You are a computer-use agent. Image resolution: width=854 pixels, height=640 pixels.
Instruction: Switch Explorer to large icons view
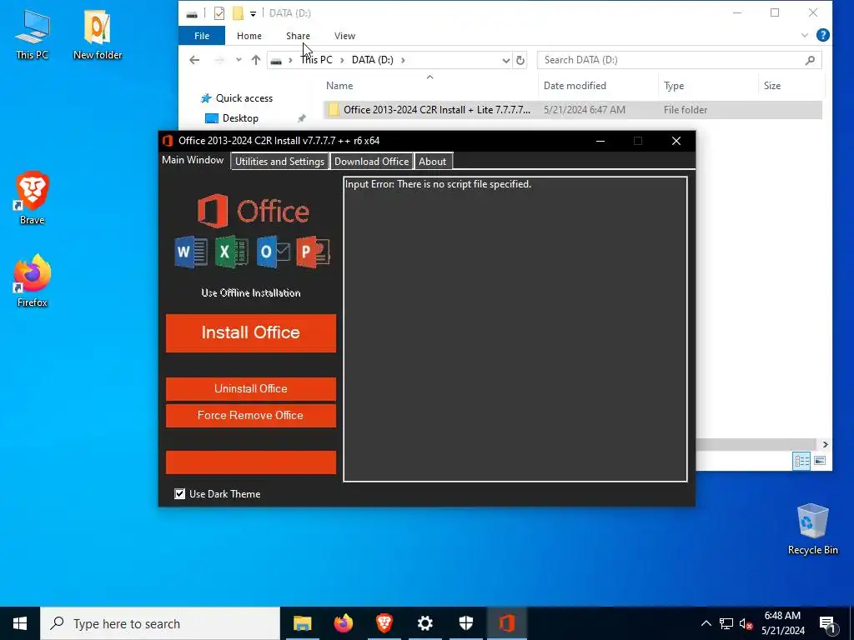coord(820,461)
